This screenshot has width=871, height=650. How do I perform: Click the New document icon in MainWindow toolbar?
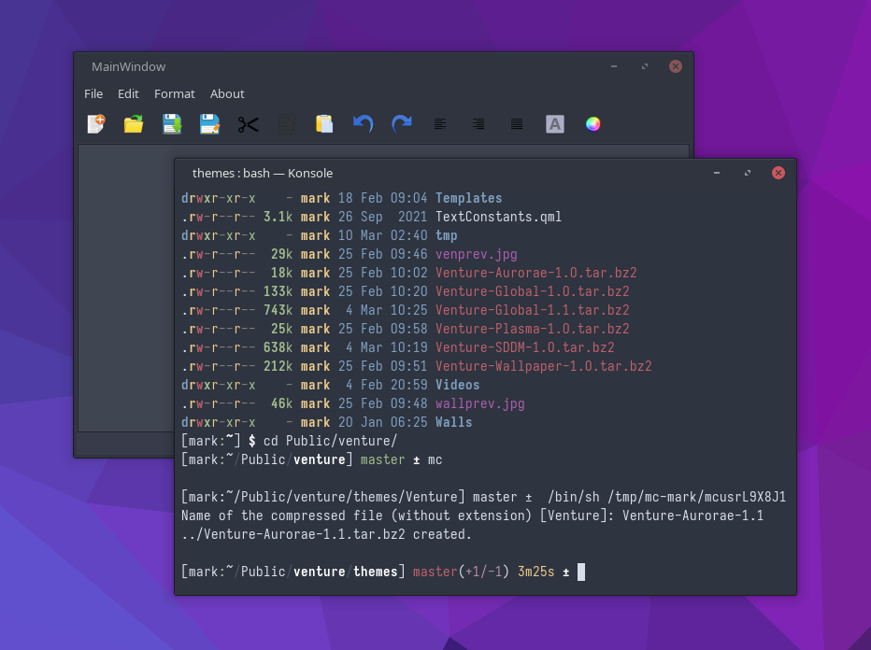[95, 124]
